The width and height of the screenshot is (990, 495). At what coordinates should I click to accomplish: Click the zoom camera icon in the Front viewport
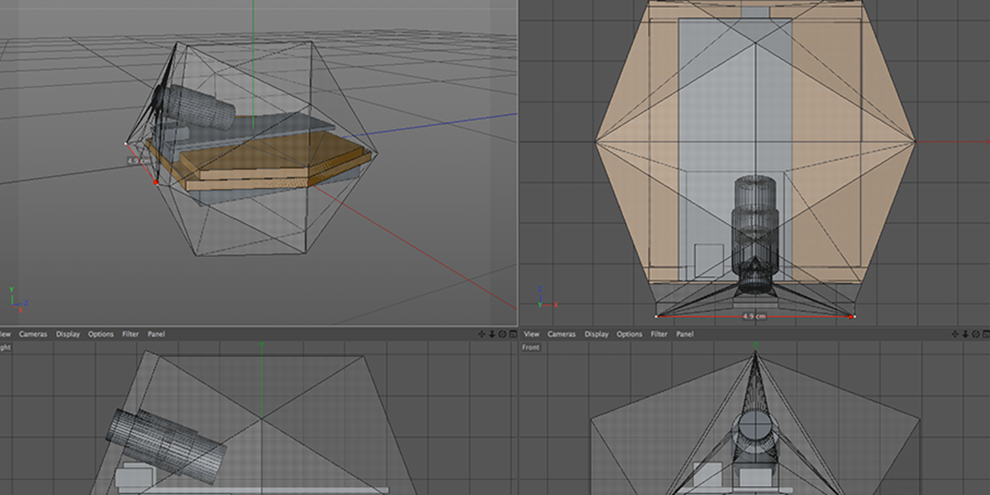coord(965,334)
